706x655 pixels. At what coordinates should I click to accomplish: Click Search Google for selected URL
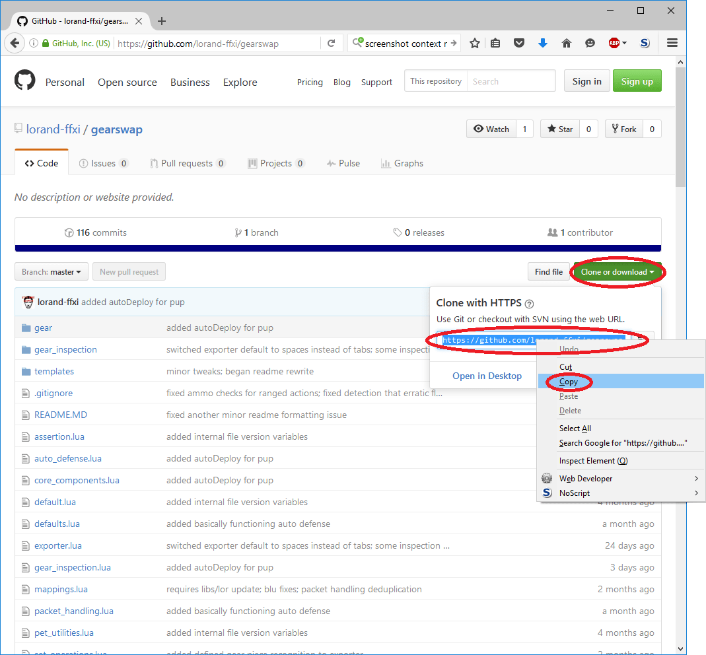pyautogui.click(x=622, y=443)
